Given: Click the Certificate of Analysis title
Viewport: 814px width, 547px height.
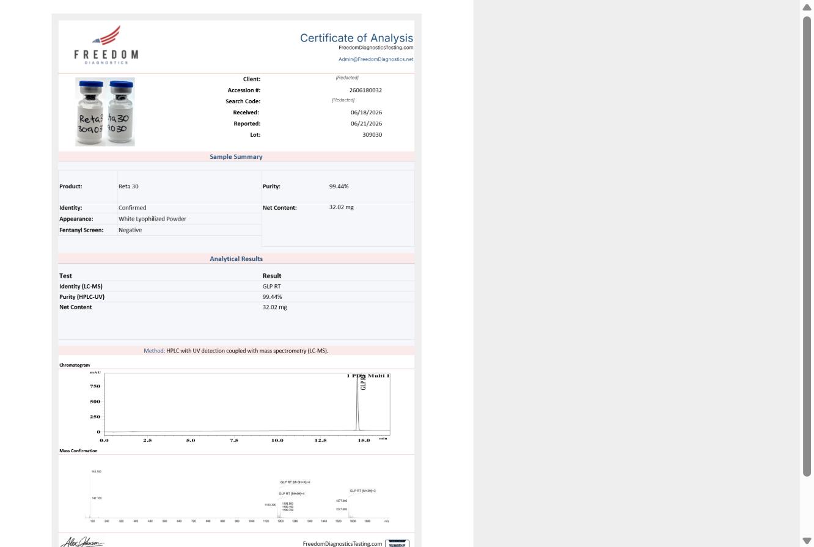Looking at the screenshot, I should point(356,38).
